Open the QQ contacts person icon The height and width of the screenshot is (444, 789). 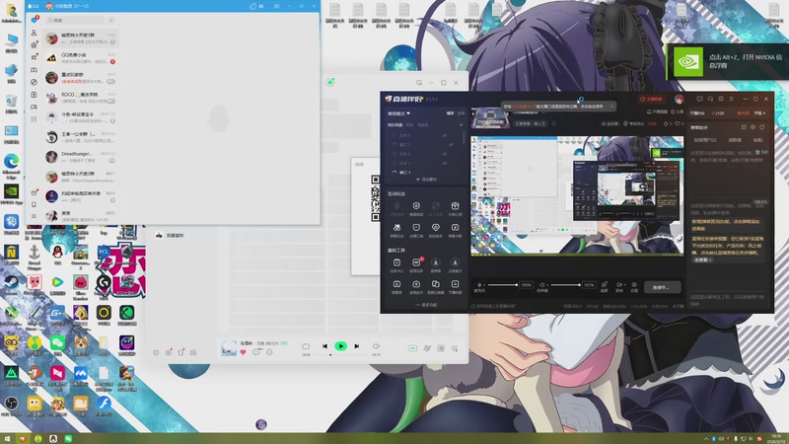click(x=34, y=33)
